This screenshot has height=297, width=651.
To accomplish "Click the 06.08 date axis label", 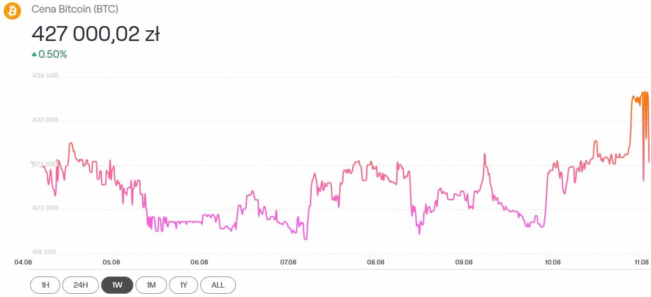I will tap(199, 262).
